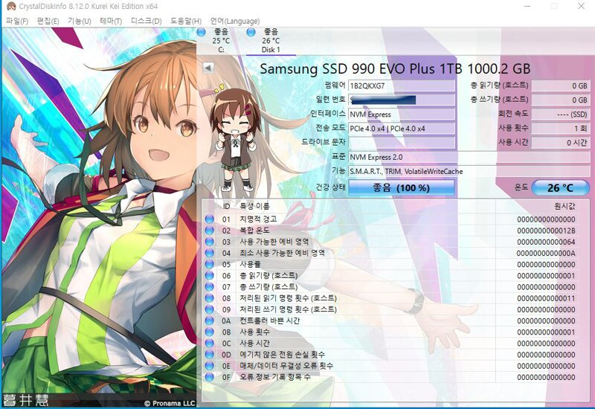Select the Disk 1 tab at 26 °C
Viewport: 595px width, 409px height.
point(271,41)
